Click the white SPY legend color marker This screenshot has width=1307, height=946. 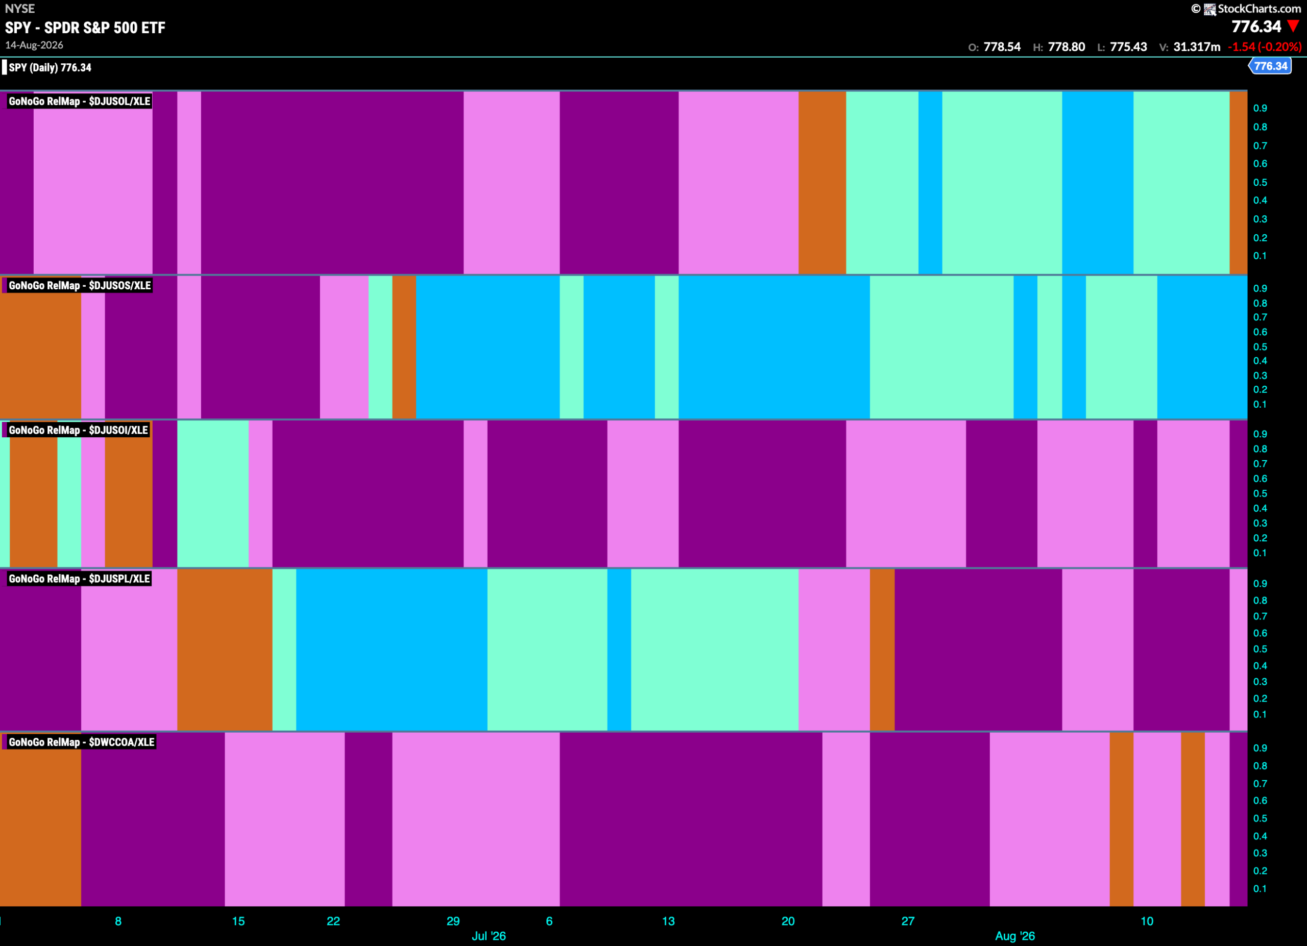click(x=5, y=67)
